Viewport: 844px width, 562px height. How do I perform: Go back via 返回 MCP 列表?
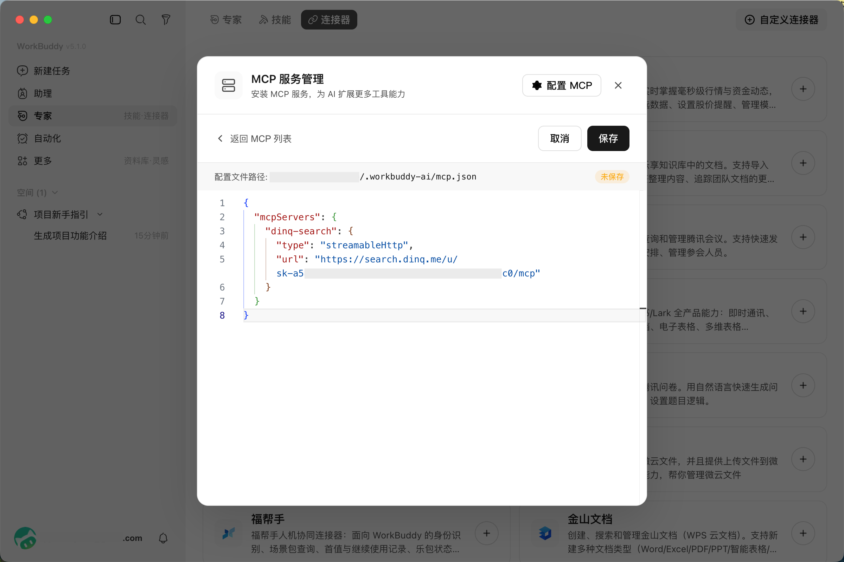(x=254, y=139)
